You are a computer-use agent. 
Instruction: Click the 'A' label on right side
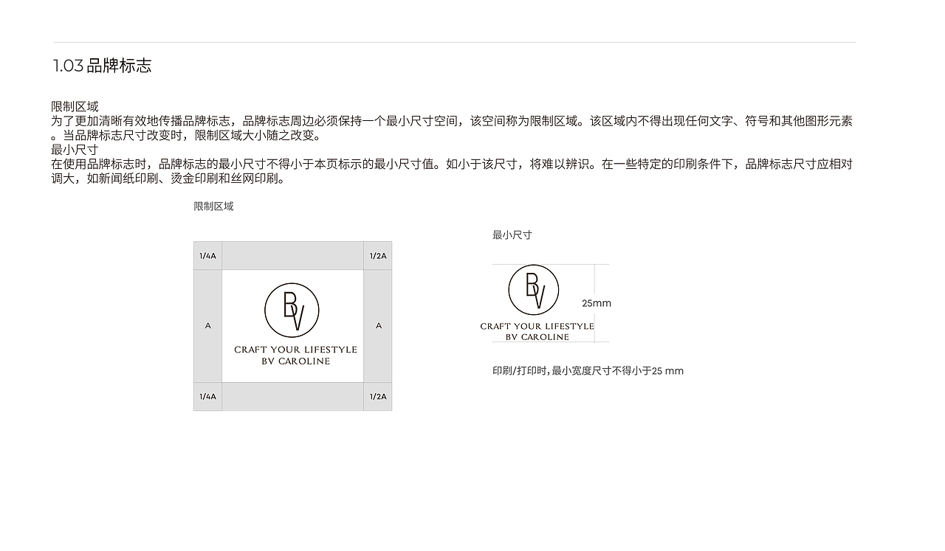[378, 325]
